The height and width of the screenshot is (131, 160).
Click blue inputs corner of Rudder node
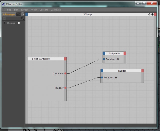tap(102, 71)
